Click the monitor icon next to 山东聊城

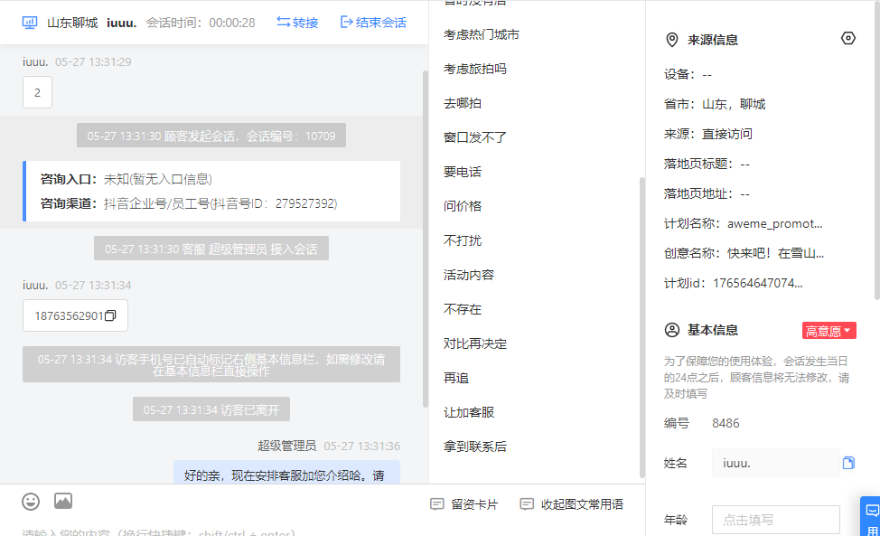(30, 23)
